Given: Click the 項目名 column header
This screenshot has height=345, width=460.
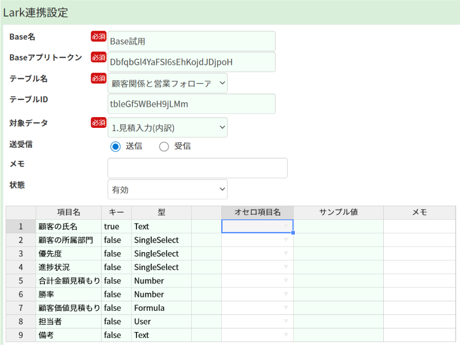Looking at the screenshot, I should coord(69,212).
